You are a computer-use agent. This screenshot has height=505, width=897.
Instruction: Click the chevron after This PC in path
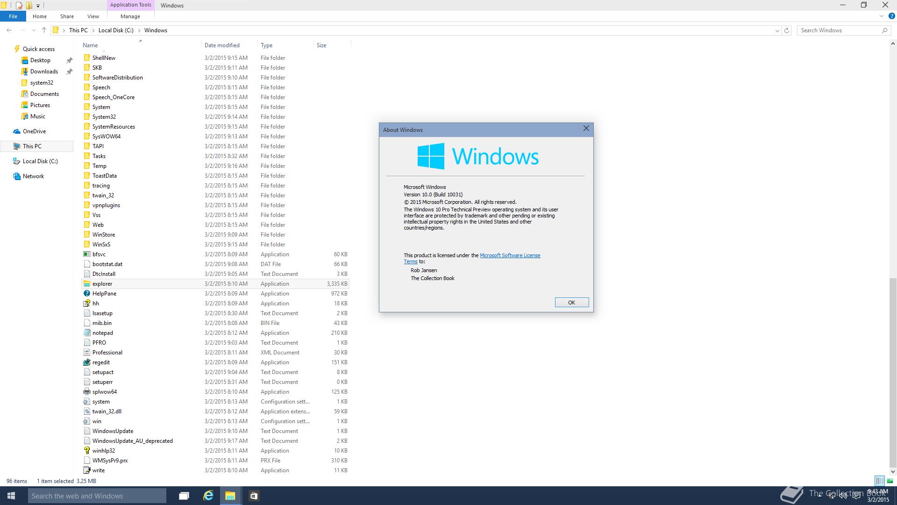pyautogui.click(x=93, y=30)
